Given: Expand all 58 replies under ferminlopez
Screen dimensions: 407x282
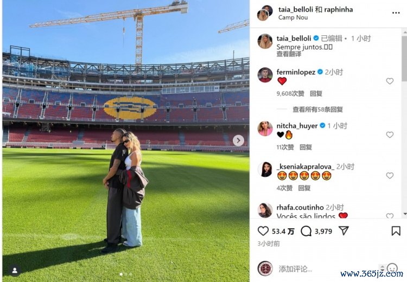Looking at the screenshot, I should click(x=317, y=110).
